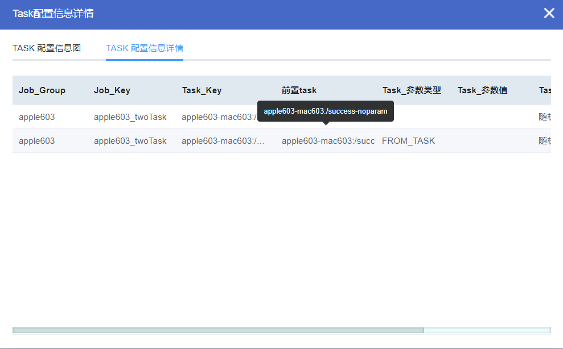Screen dimensions: 563x349
Task: Close the Task配置信息详情 dialog
Action: 548,13
